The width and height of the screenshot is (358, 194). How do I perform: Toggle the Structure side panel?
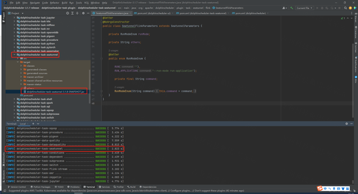(3, 175)
